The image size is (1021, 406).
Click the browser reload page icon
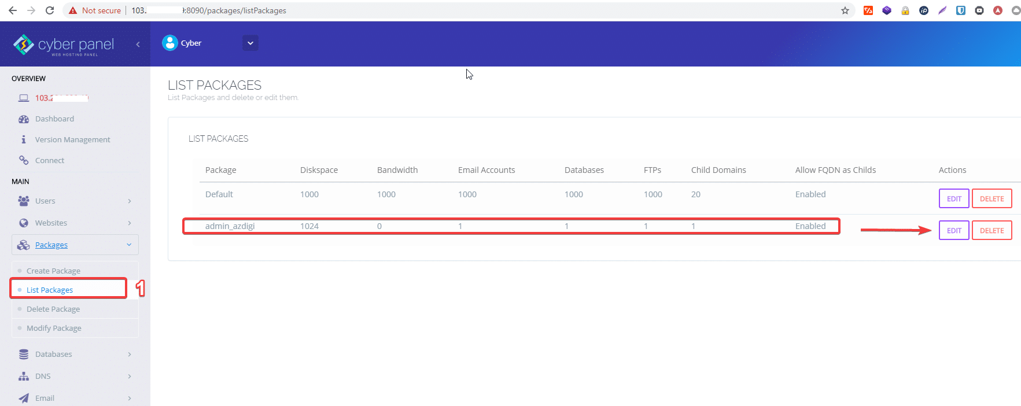click(50, 10)
